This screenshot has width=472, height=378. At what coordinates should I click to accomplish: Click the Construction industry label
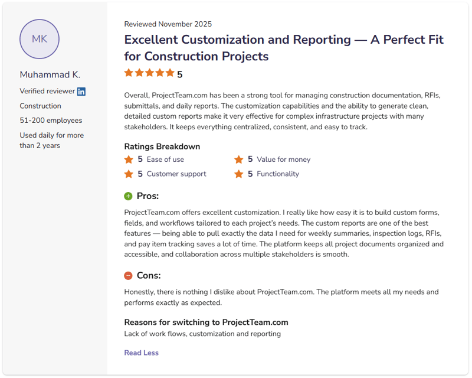(40, 106)
